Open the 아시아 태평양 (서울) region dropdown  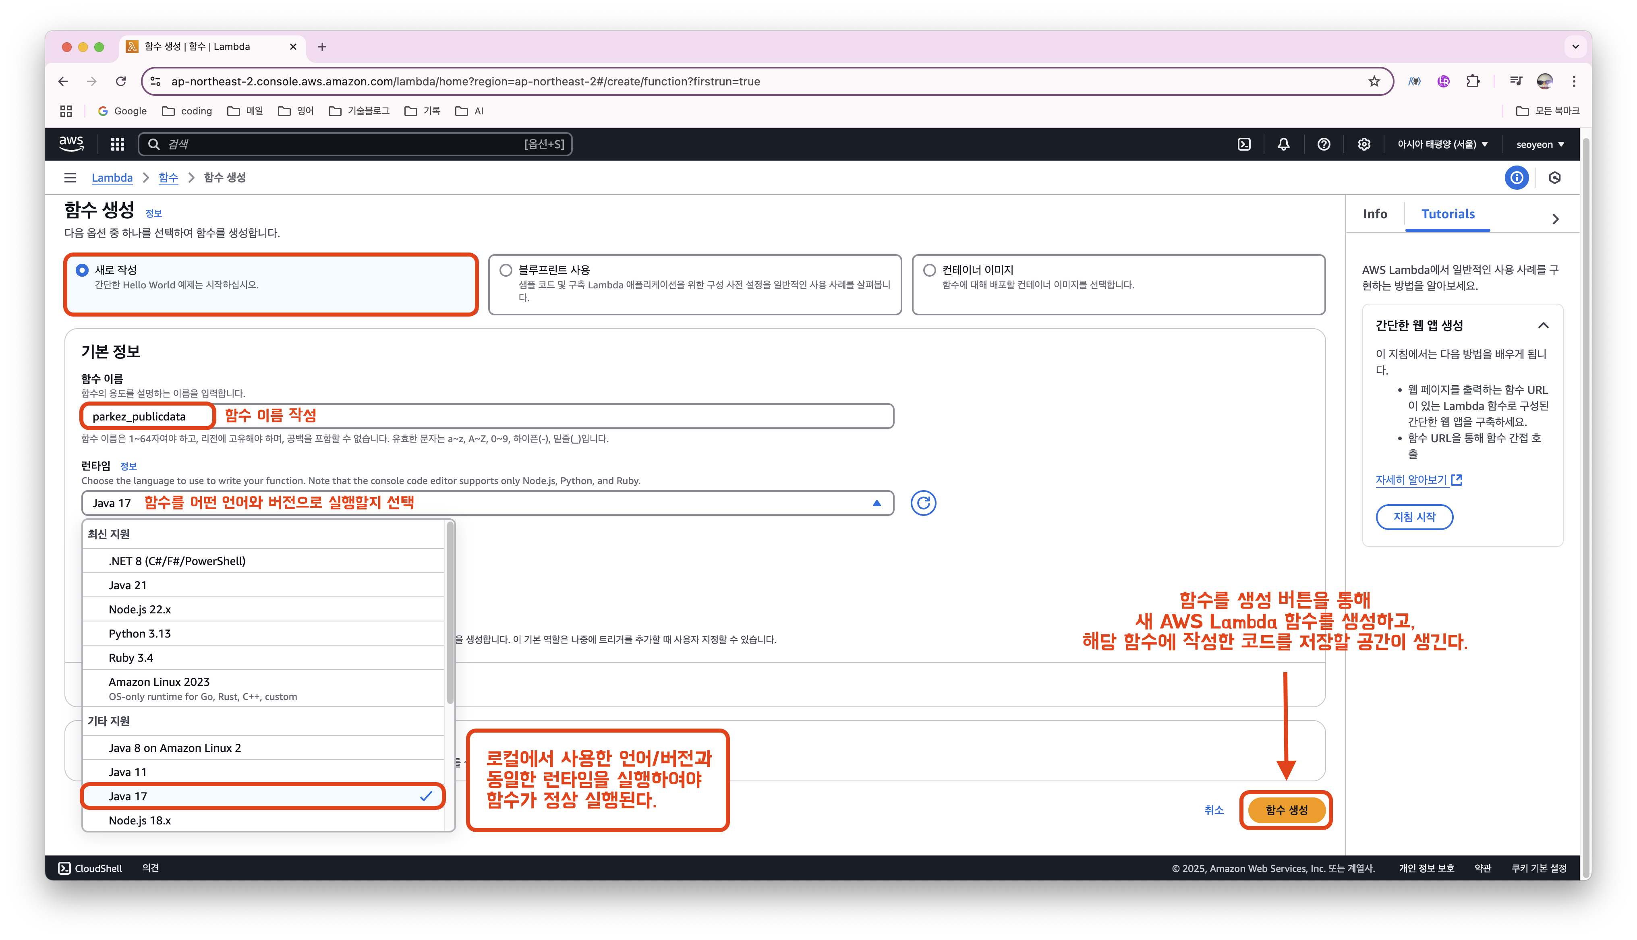(1442, 145)
